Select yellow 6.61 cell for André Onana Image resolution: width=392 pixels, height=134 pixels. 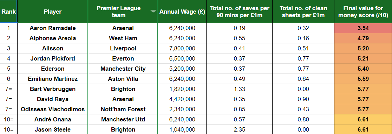tap(363, 119)
